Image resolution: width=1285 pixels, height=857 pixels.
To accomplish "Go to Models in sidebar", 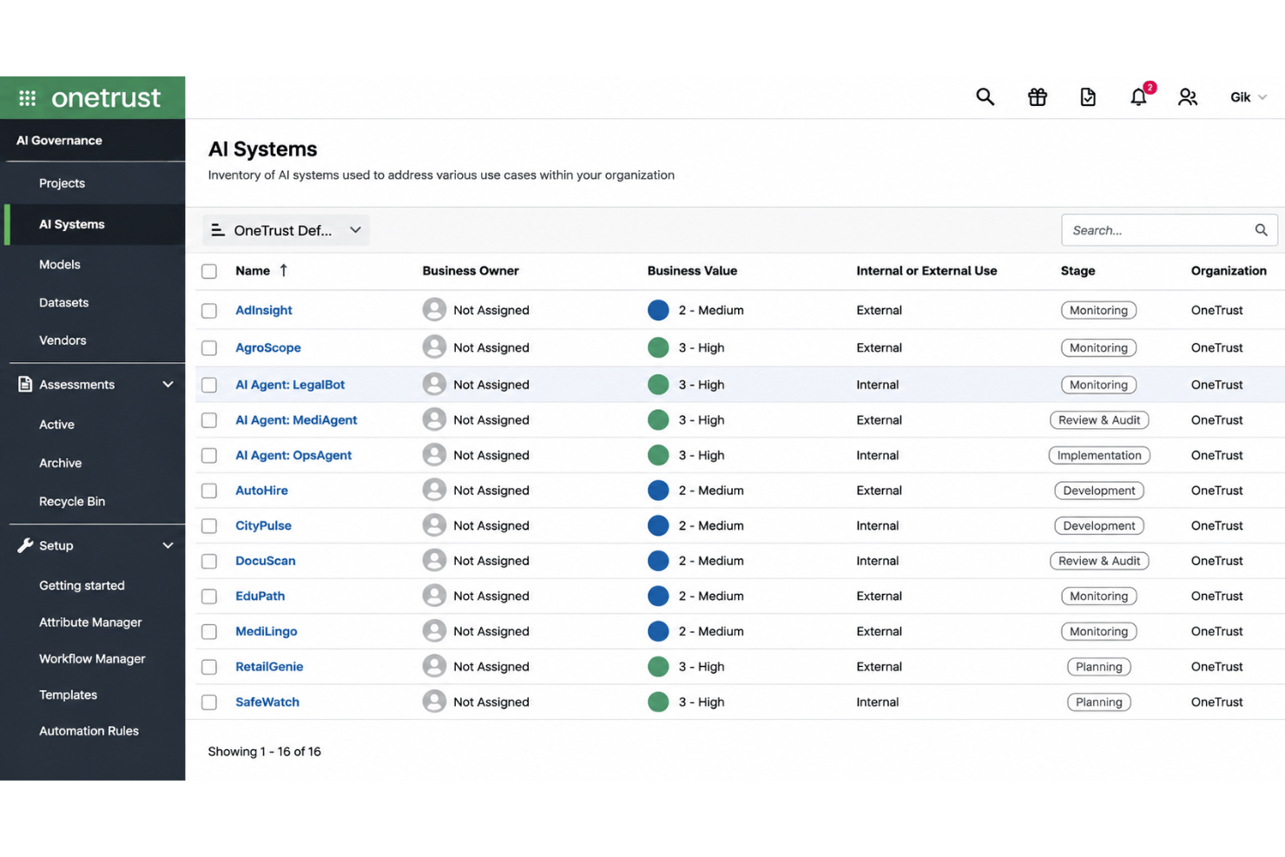I will click(60, 264).
